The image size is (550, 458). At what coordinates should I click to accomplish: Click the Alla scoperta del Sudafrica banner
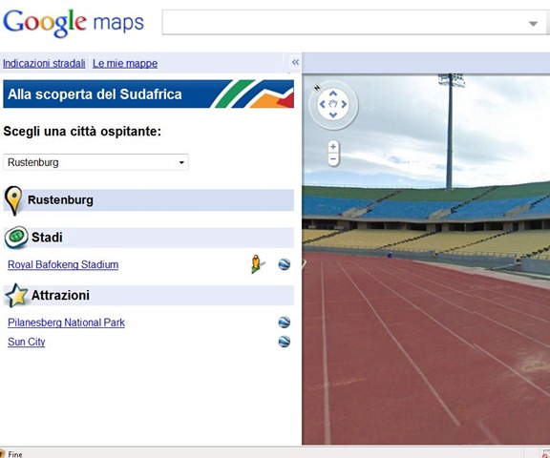[x=148, y=94]
